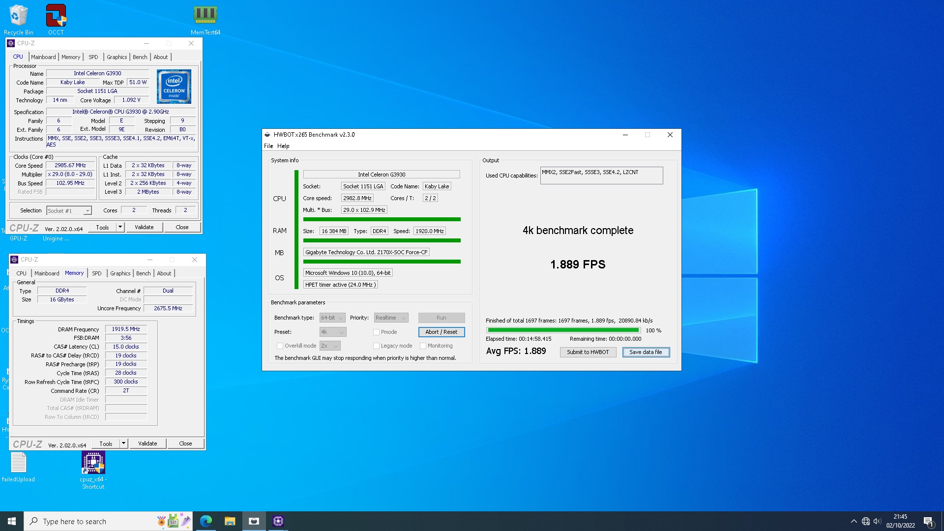Click Tools button in top CPU-Z window
Viewport: 944px width, 531px height.
[x=102, y=227]
